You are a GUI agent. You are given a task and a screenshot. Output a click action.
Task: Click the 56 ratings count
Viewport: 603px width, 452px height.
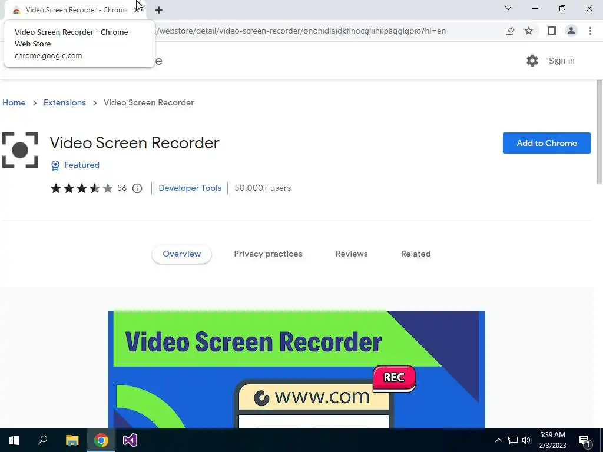tap(122, 188)
